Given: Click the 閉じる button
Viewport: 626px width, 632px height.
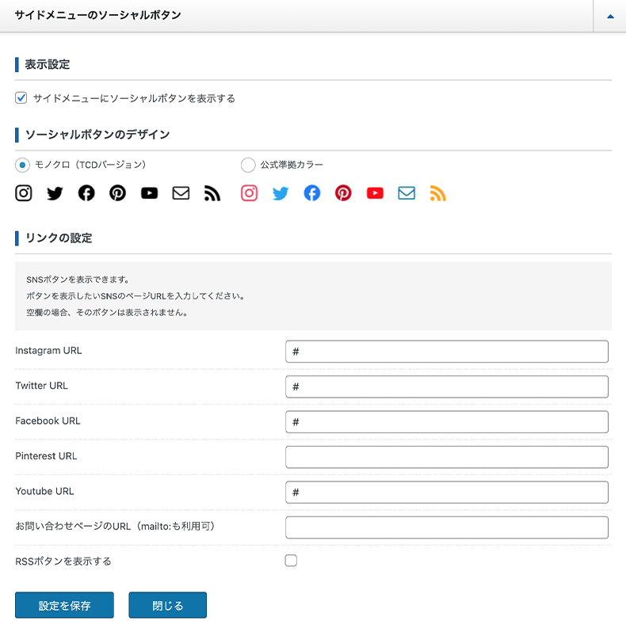Looking at the screenshot, I should pos(168,605).
